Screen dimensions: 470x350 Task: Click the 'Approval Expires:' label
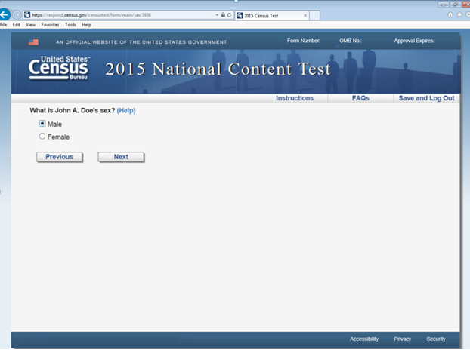click(414, 41)
